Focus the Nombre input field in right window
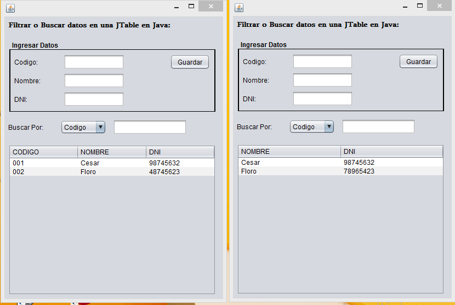 coord(323,80)
